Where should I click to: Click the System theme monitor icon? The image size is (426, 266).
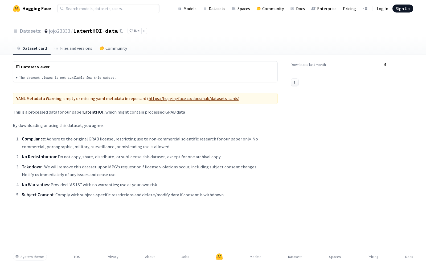tap(17, 257)
